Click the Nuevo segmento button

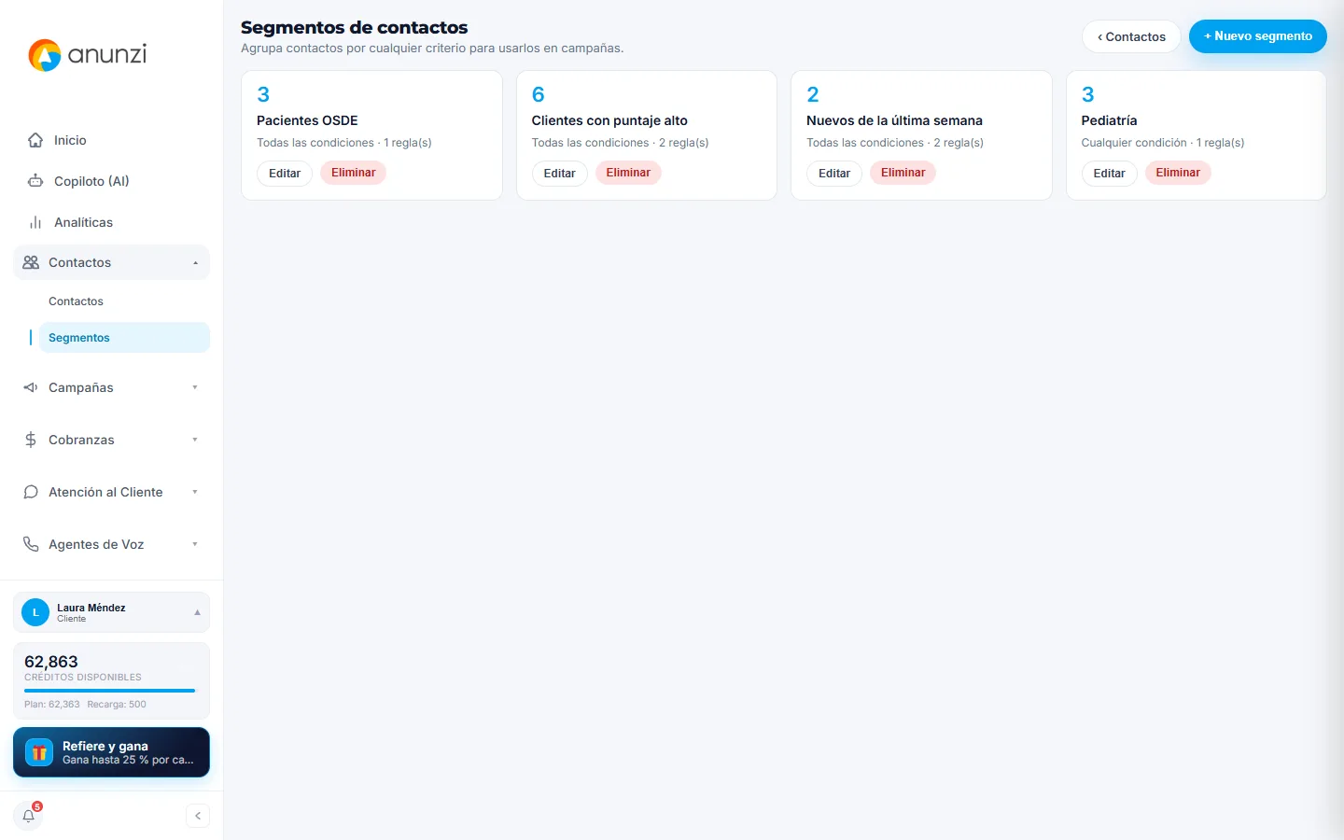tap(1258, 36)
